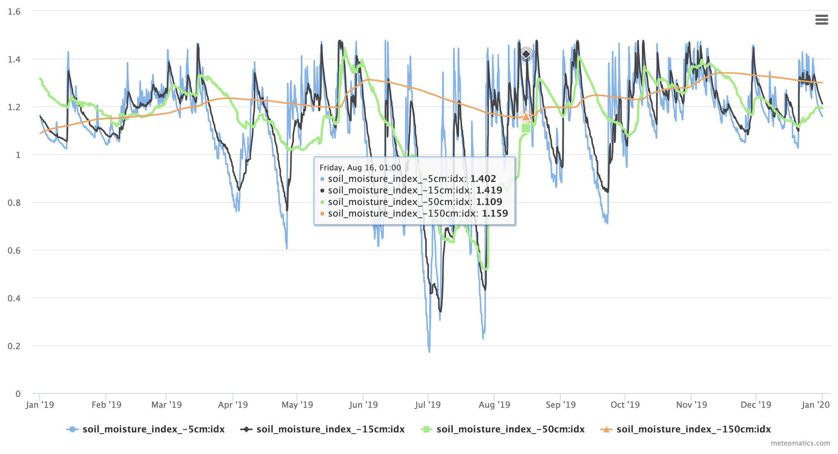Screen dimensions: 838x454
Task: Click the Apr '19 x-axis label
Action: pyautogui.click(x=233, y=405)
